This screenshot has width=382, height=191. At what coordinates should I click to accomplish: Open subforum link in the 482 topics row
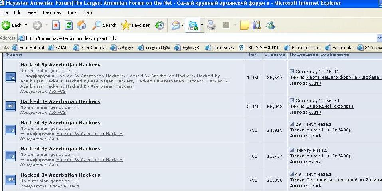click(x=90, y=160)
